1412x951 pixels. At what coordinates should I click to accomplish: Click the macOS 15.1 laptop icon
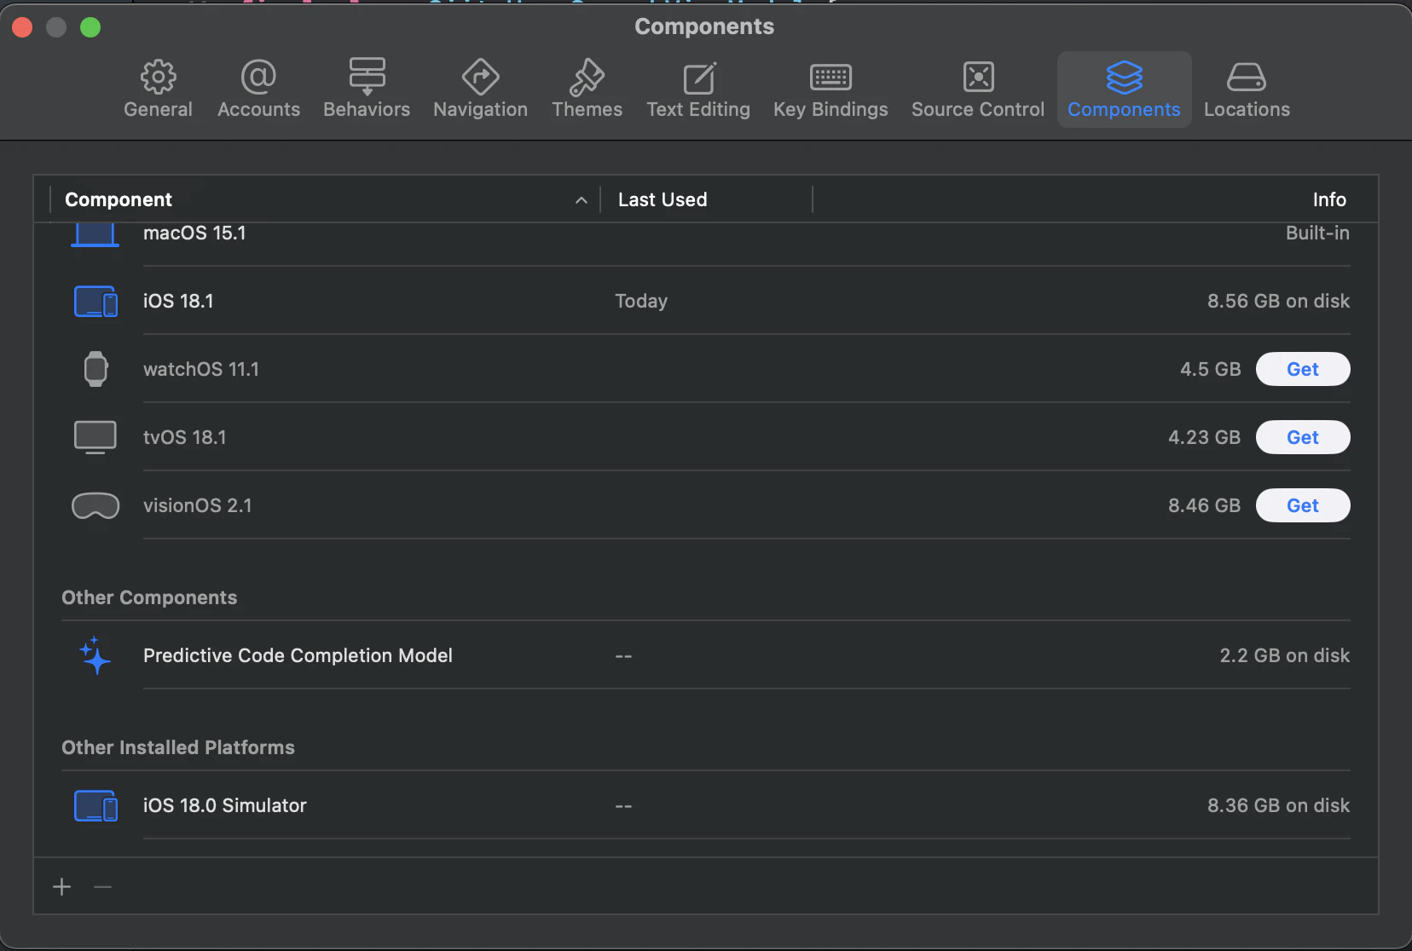[95, 234]
